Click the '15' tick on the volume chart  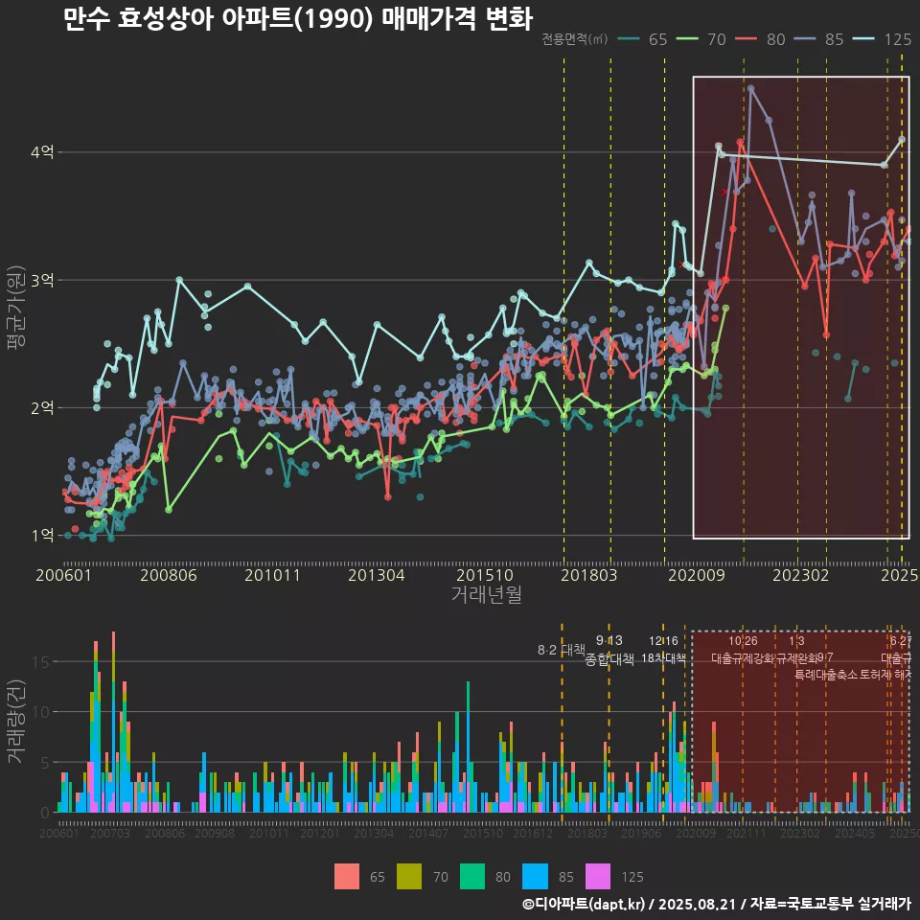click(41, 662)
